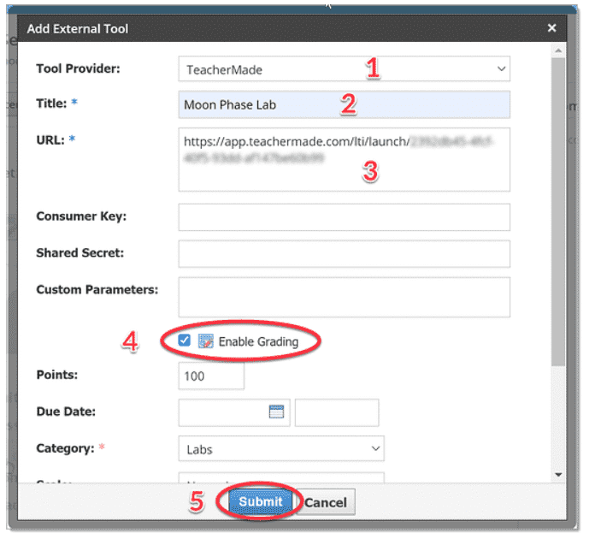Click the Add External Tool title text
595x539 pixels.
point(79,29)
